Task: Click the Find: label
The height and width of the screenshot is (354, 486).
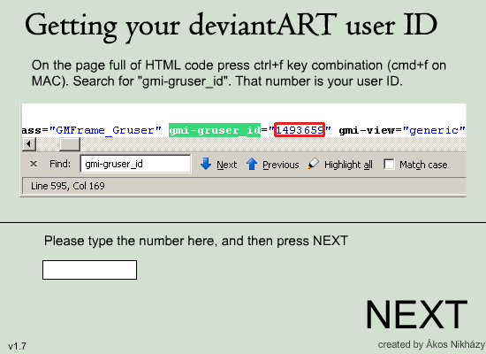Action: (60, 164)
